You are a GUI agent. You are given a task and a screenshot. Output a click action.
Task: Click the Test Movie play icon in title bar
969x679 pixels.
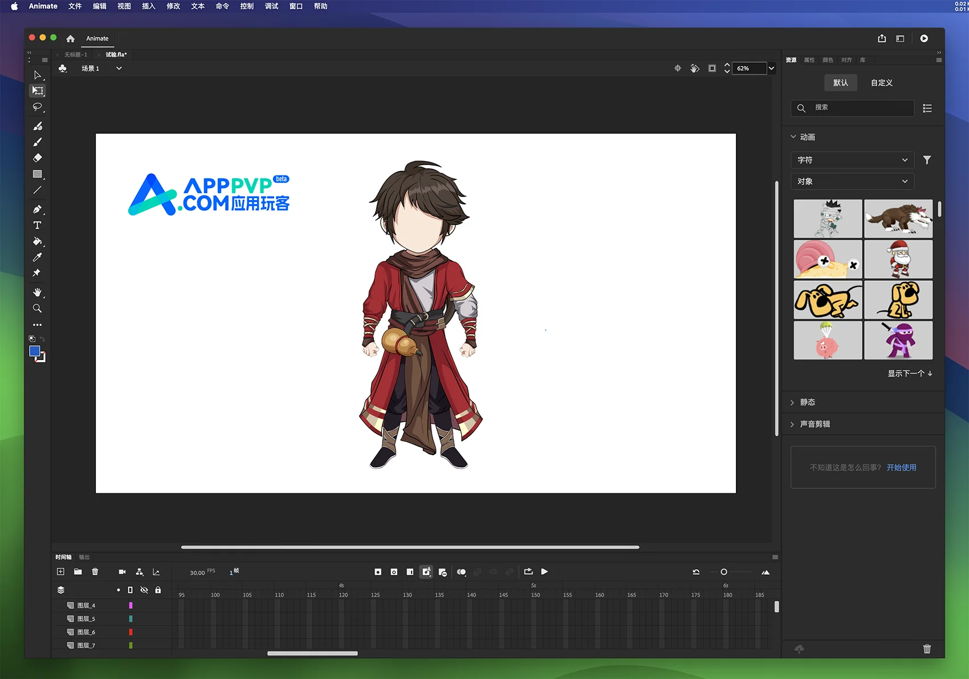pyautogui.click(x=924, y=38)
